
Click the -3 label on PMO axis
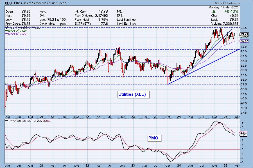pos(242,162)
